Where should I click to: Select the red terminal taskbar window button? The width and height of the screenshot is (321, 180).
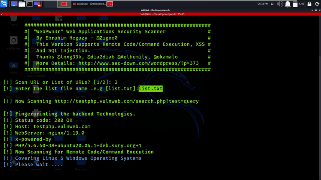[64, 4]
